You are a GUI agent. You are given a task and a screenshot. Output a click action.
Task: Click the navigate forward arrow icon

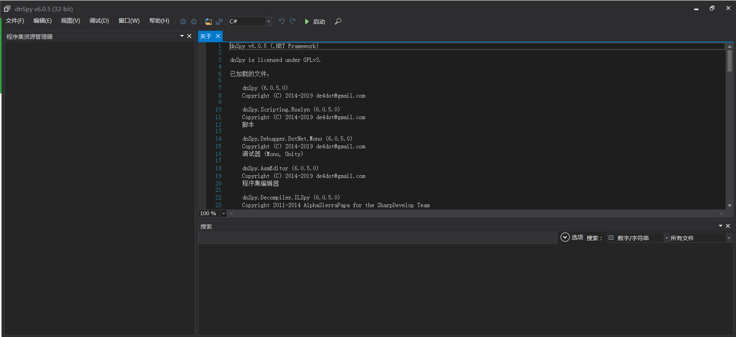pos(194,22)
